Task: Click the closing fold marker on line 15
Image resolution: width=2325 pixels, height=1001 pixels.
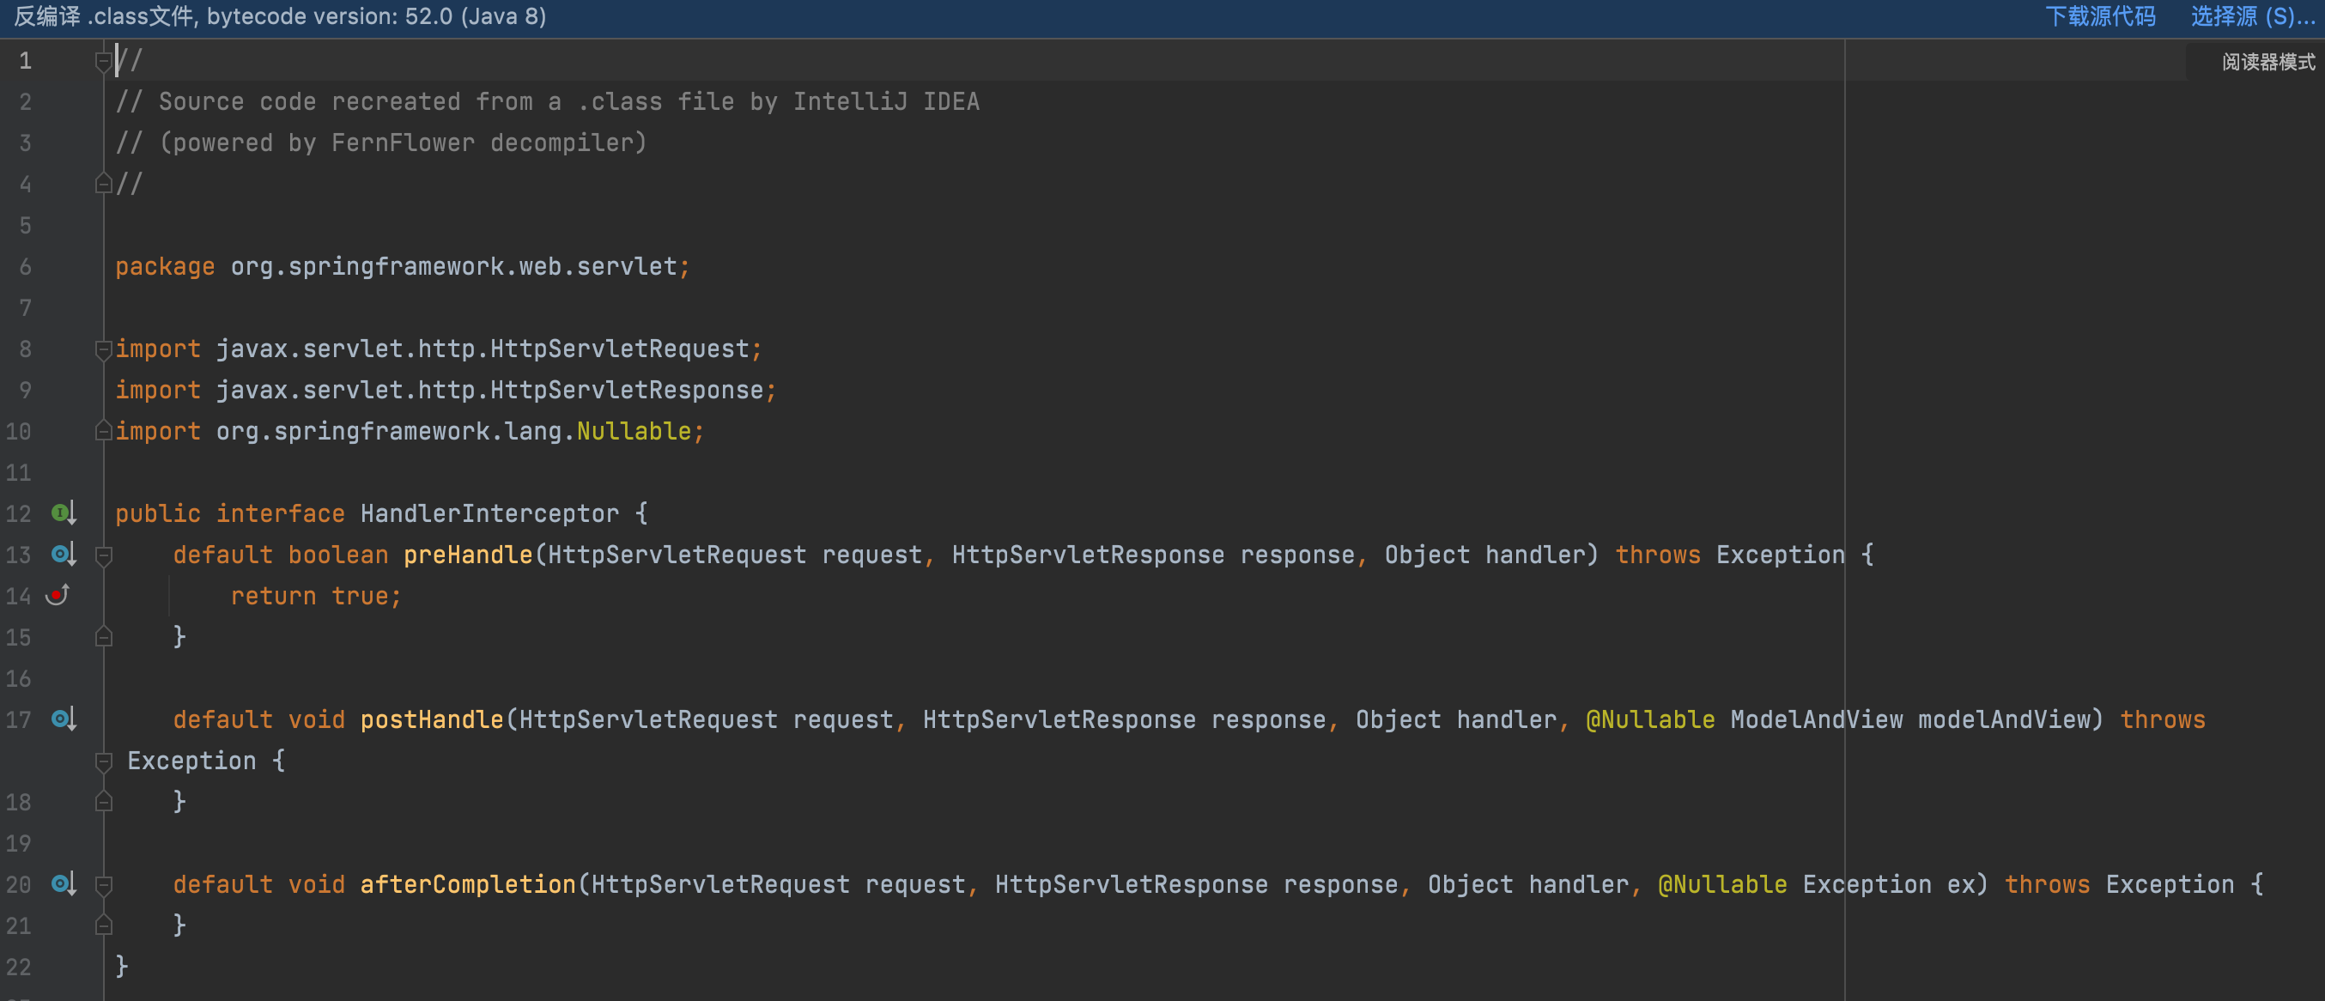Action: 103,637
